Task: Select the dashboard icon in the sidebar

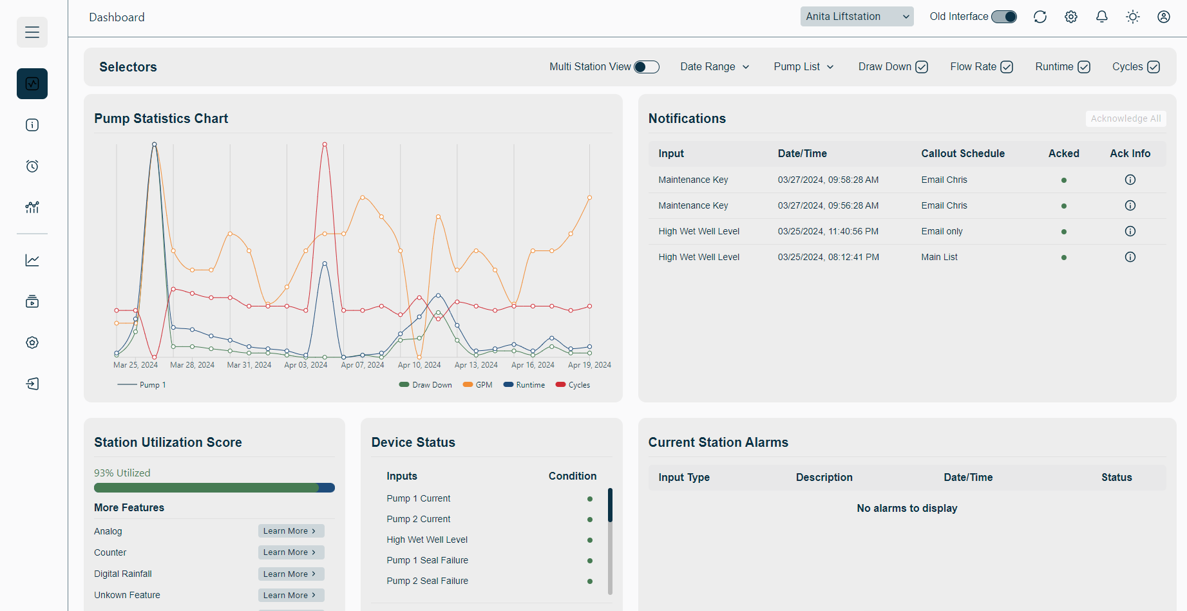Action: pos(32,84)
